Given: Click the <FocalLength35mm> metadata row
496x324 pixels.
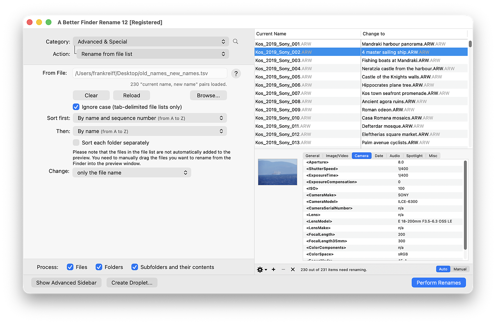Looking at the screenshot, I should (383, 241).
